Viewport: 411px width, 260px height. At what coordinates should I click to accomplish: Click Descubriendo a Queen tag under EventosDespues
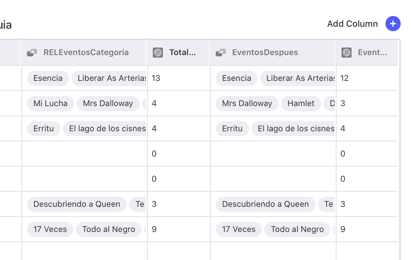click(265, 204)
